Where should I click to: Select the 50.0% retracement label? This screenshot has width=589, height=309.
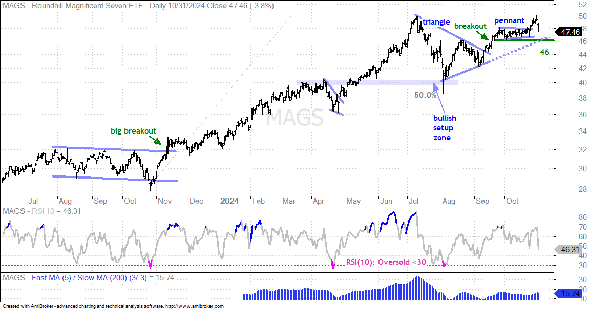click(x=426, y=95)
